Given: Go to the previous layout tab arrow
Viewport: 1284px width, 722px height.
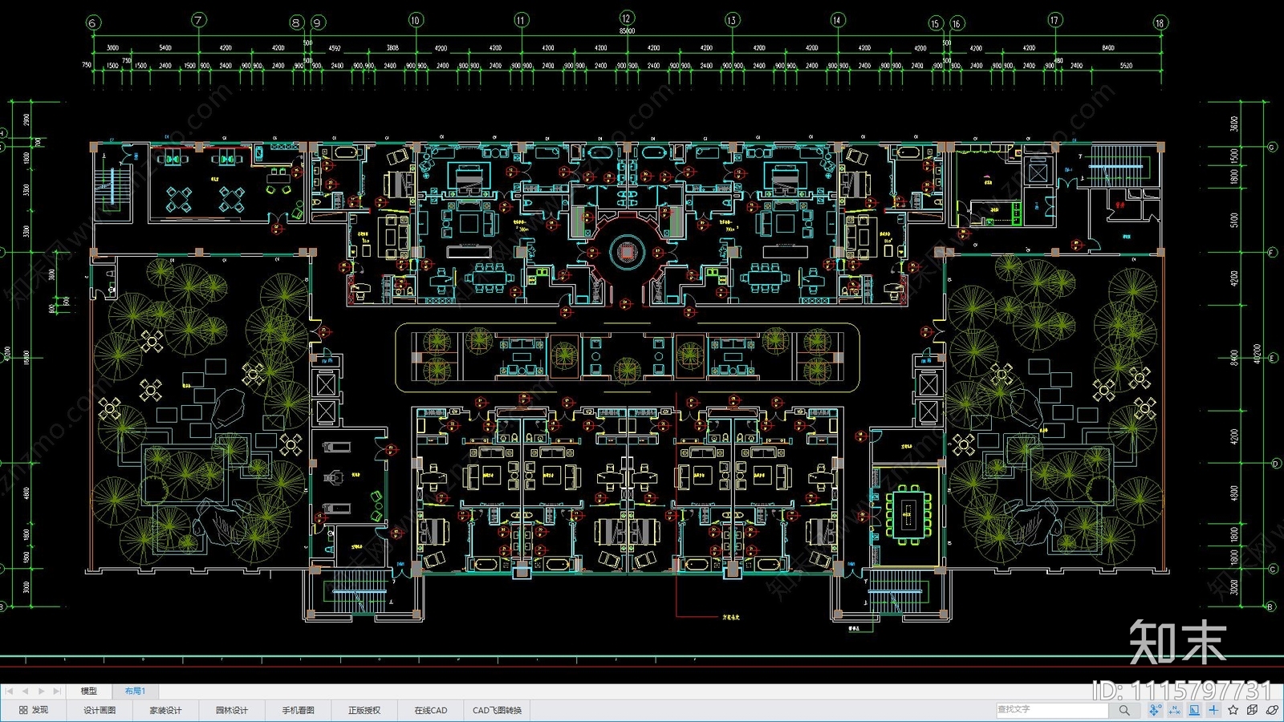Looking at the screenshot, I should coord(25,691).
